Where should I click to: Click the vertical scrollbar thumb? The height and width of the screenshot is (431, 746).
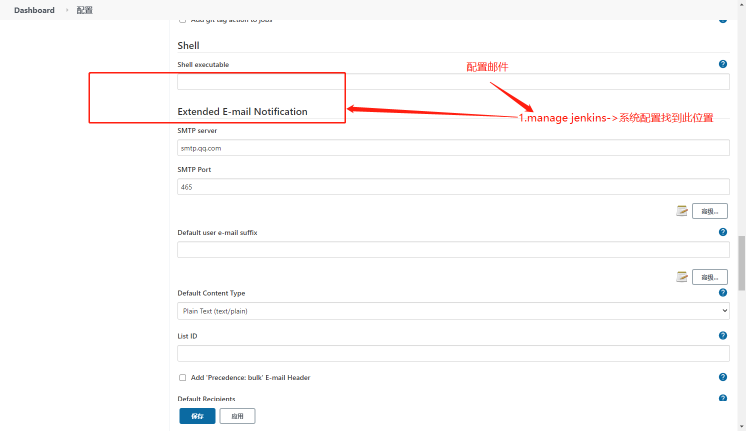pos(741,263)
